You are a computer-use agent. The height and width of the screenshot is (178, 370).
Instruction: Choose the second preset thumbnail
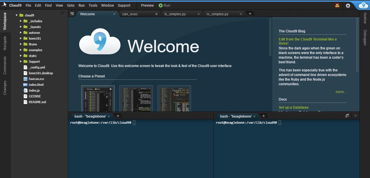pos(136,99)
